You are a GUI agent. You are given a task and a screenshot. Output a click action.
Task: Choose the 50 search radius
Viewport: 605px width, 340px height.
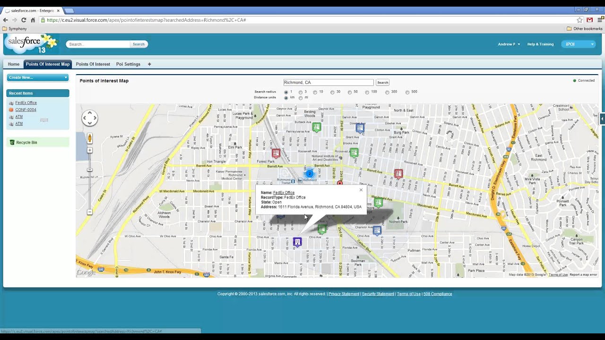point(350,92)
